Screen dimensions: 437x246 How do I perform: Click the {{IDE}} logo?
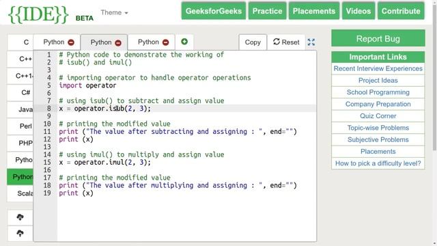(x=38, y=14)
